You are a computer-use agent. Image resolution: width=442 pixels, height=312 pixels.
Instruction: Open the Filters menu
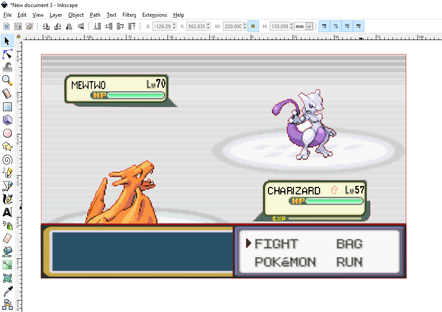(x=129, y=15)
